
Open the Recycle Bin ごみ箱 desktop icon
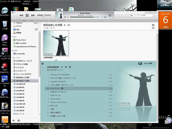click(x=5, y=25)
